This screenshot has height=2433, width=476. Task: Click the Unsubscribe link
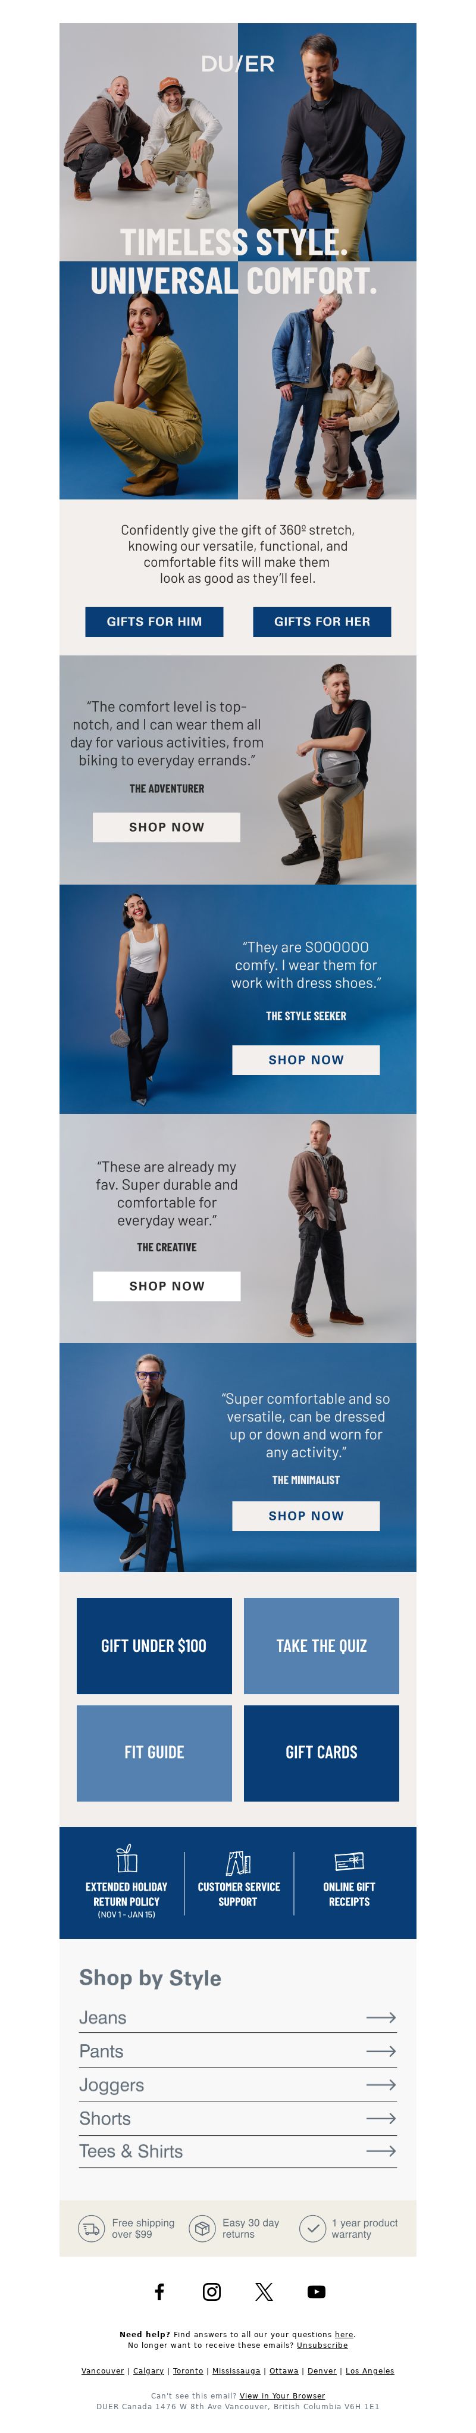tap(322, 2344)
